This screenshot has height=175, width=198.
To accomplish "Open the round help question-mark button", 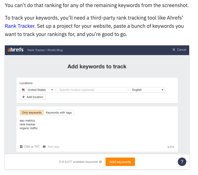I will (x=182, y=162).
